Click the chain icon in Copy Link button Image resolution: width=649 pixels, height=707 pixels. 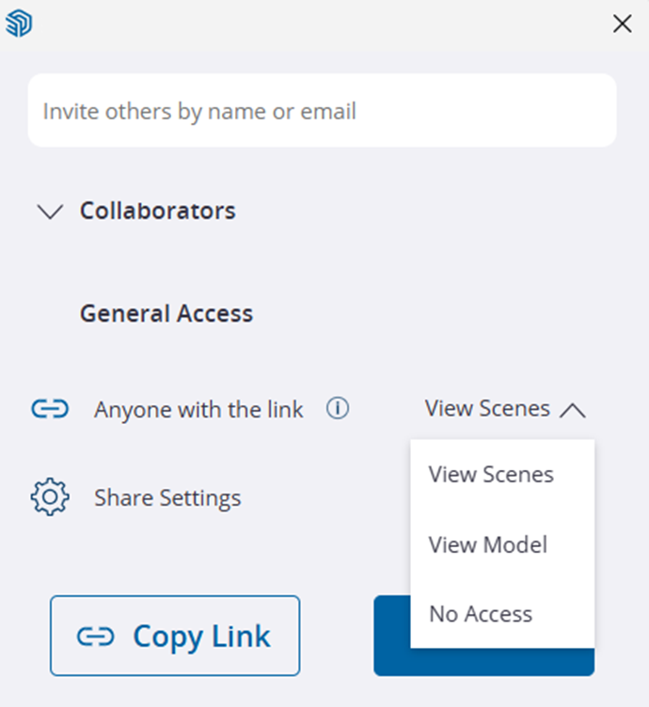95,637
